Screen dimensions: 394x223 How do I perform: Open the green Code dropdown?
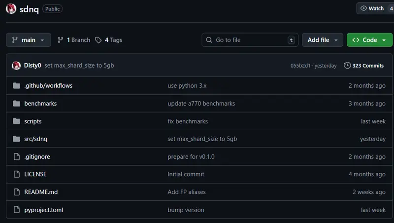pyautogui.click(x=369, y=40)
